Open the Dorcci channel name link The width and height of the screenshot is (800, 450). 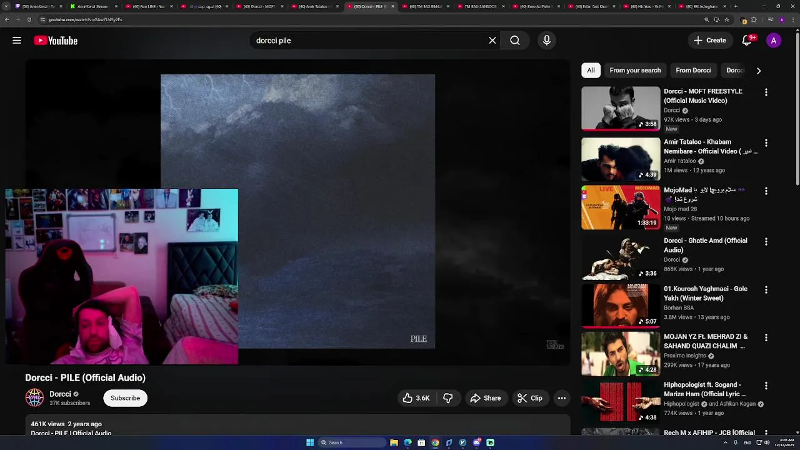point(60,394)
